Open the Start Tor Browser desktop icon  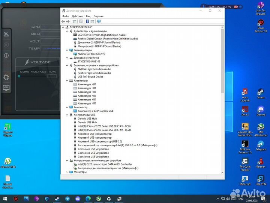[x=261, y=8]
